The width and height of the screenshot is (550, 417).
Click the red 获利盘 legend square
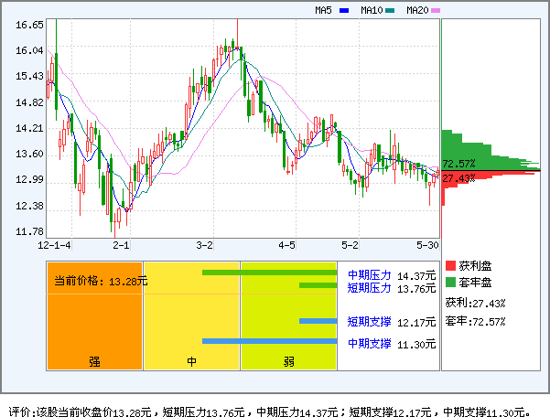click(x=450, y=265)
